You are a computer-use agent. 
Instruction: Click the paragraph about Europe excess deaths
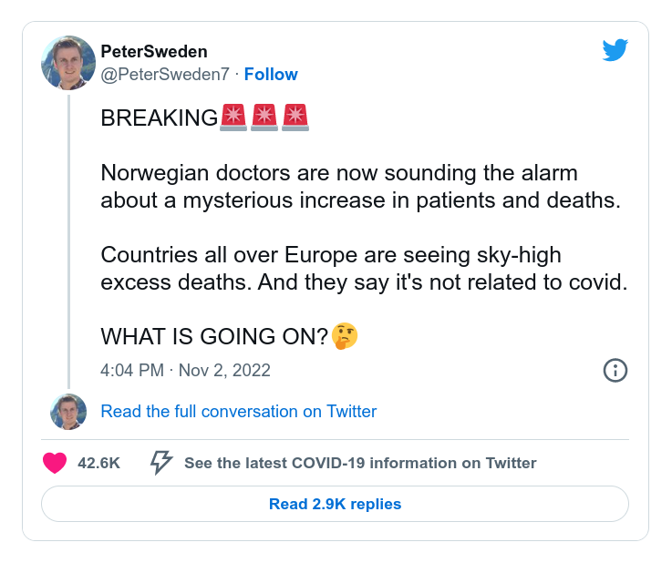364,268
